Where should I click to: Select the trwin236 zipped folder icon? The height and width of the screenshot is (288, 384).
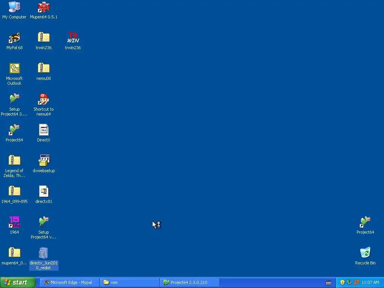point(43,37)
